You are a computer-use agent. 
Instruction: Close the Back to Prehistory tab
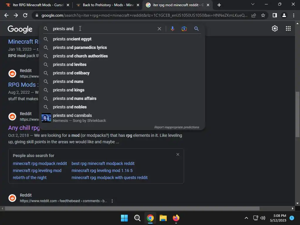pos(138,5)
